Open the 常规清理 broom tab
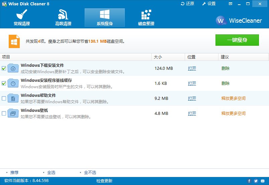Screen dimensions: 269x185 tap(22, 17)
